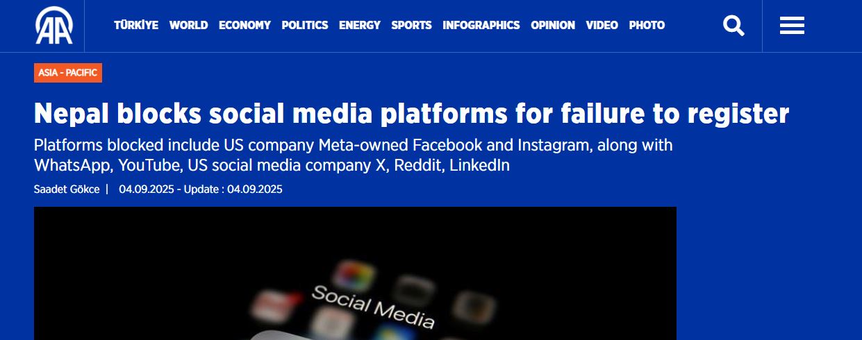
Task: Click the Asia - Pacific category tag
Action: 68,73
